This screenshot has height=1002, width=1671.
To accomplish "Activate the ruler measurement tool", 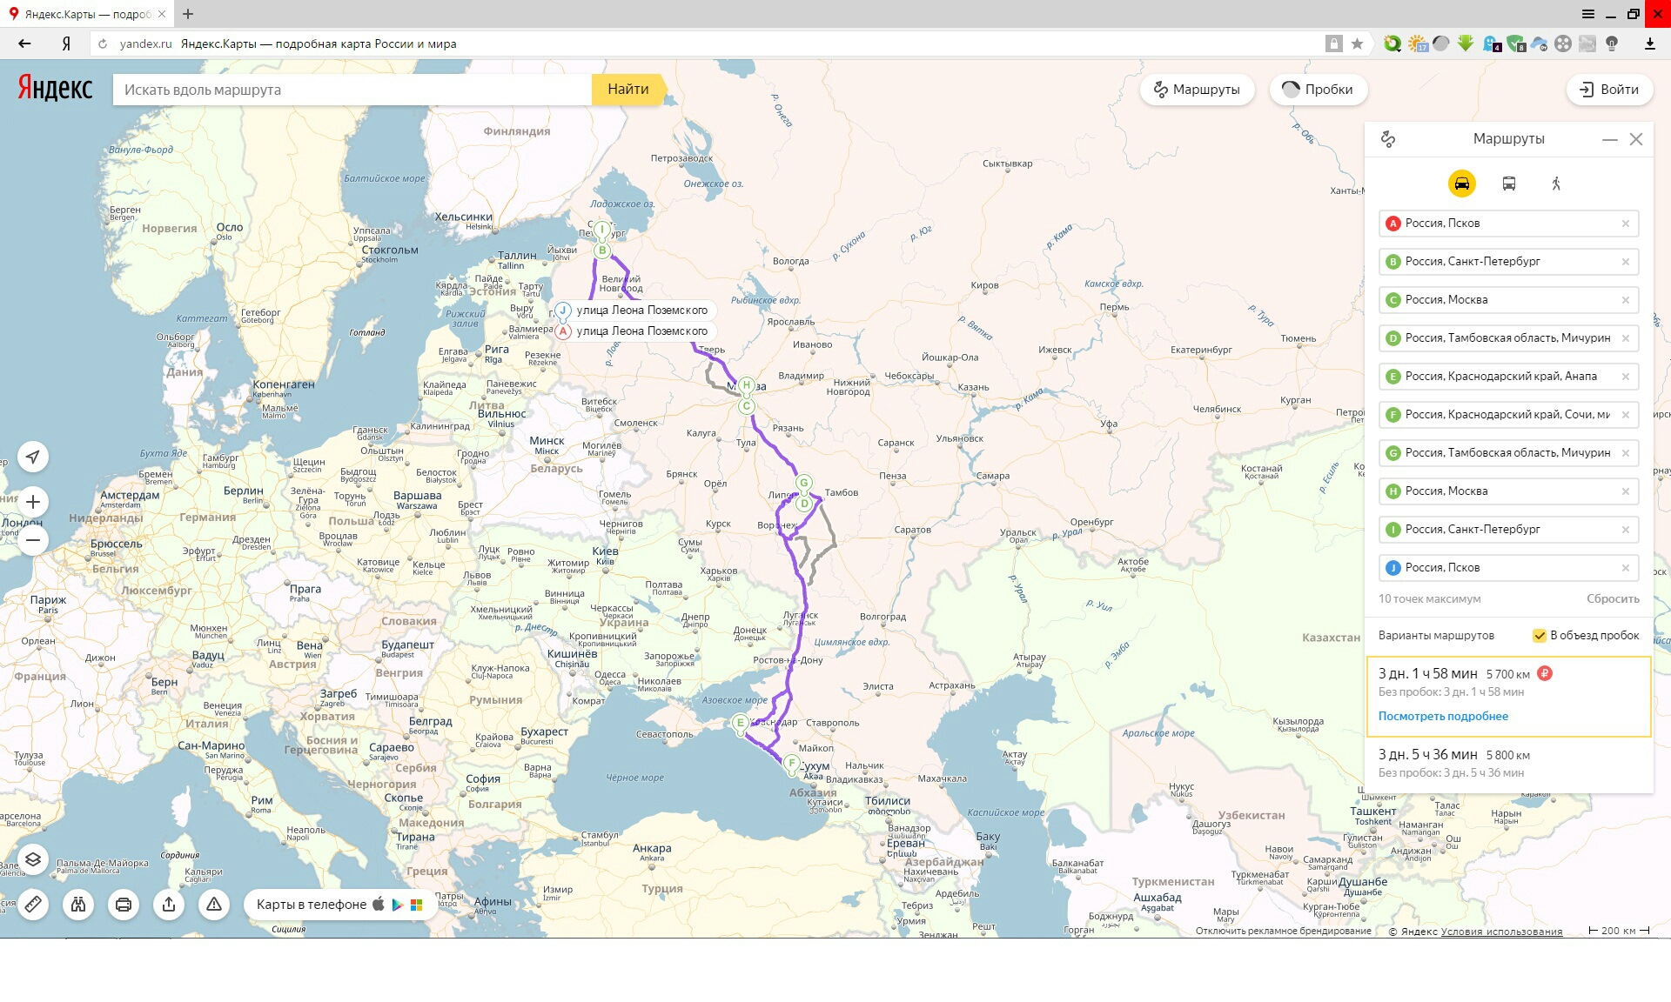I will click(33, 905).
